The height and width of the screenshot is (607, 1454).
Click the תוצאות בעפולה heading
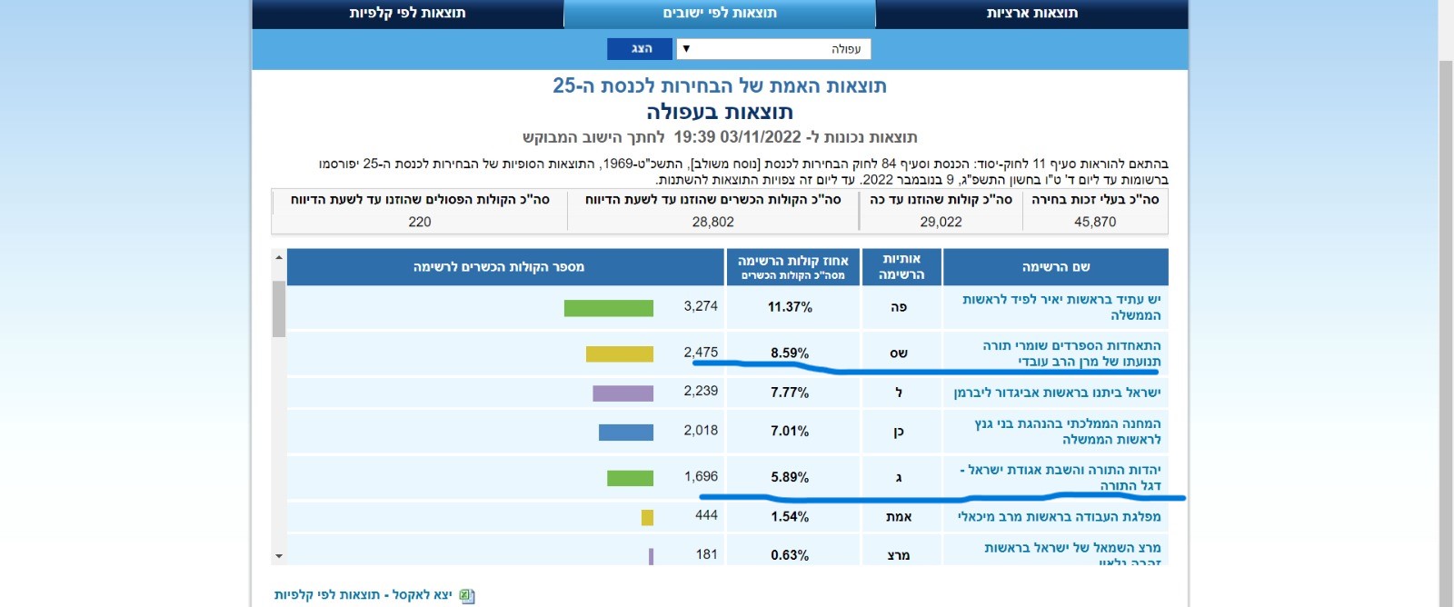[720, 112]
